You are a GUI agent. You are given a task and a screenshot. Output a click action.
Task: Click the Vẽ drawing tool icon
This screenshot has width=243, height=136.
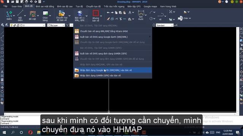(160, 15)
